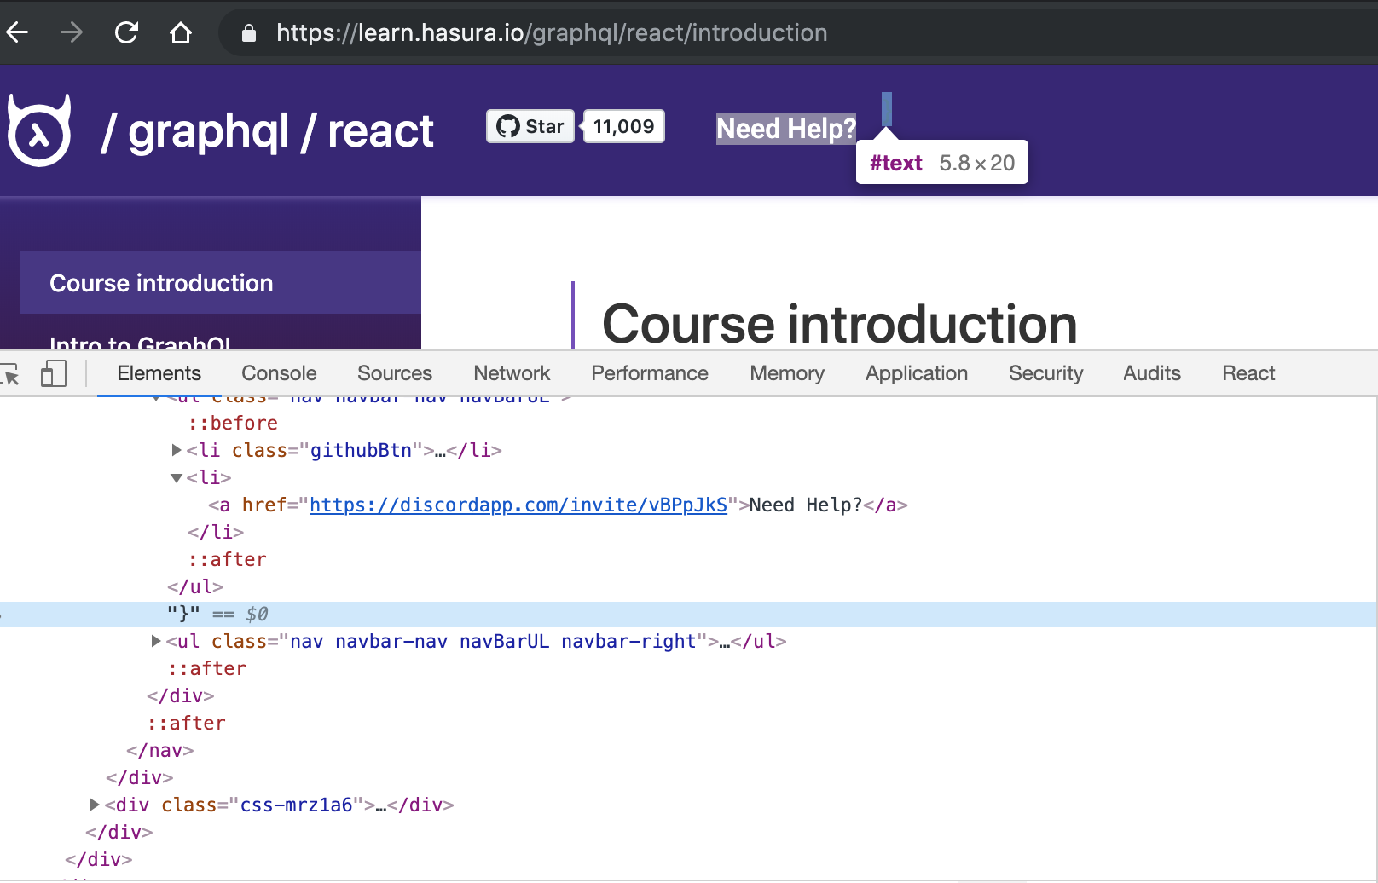Image resolution: width=1378 pixels, height=883 pixels.
Task: Open the Memory tab
Action: pos(787,373)
